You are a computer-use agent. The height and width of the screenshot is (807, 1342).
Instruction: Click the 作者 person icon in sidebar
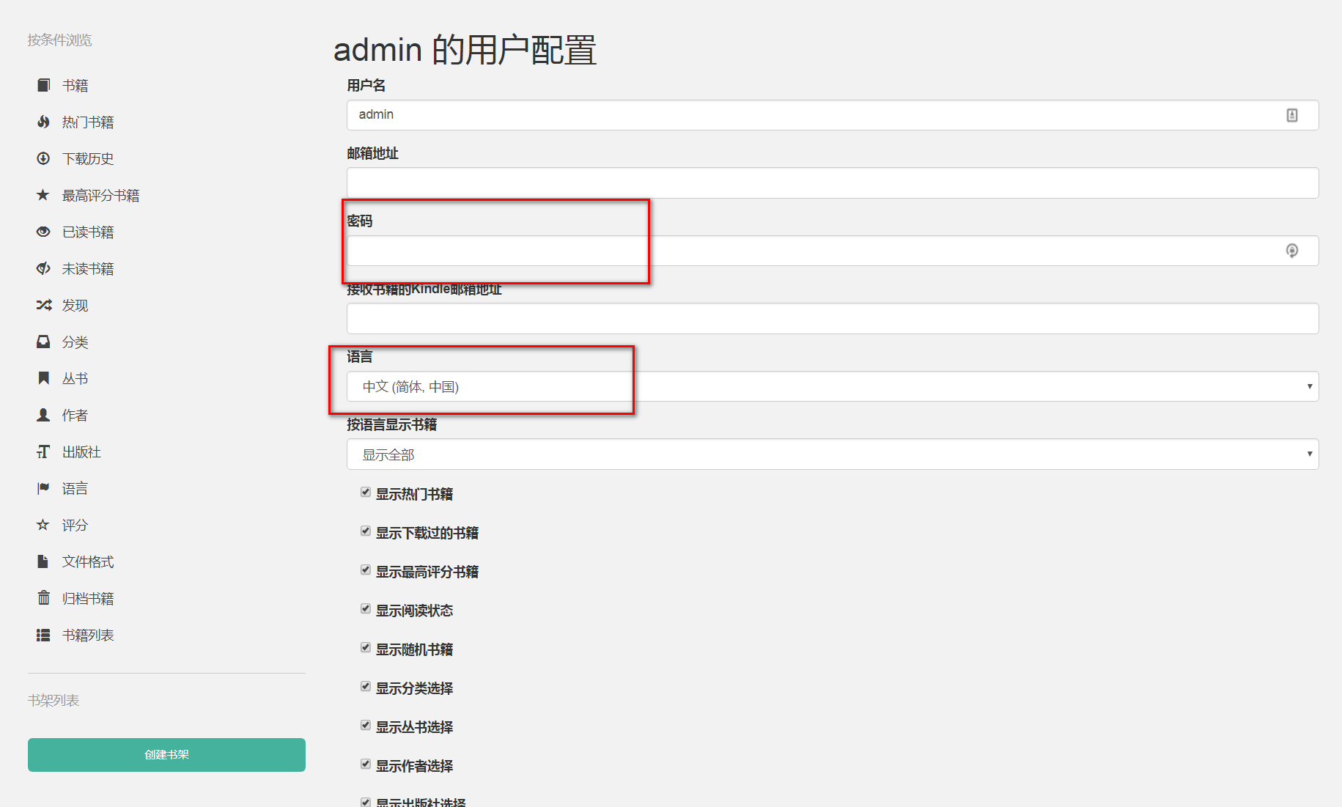click(43, 415)
